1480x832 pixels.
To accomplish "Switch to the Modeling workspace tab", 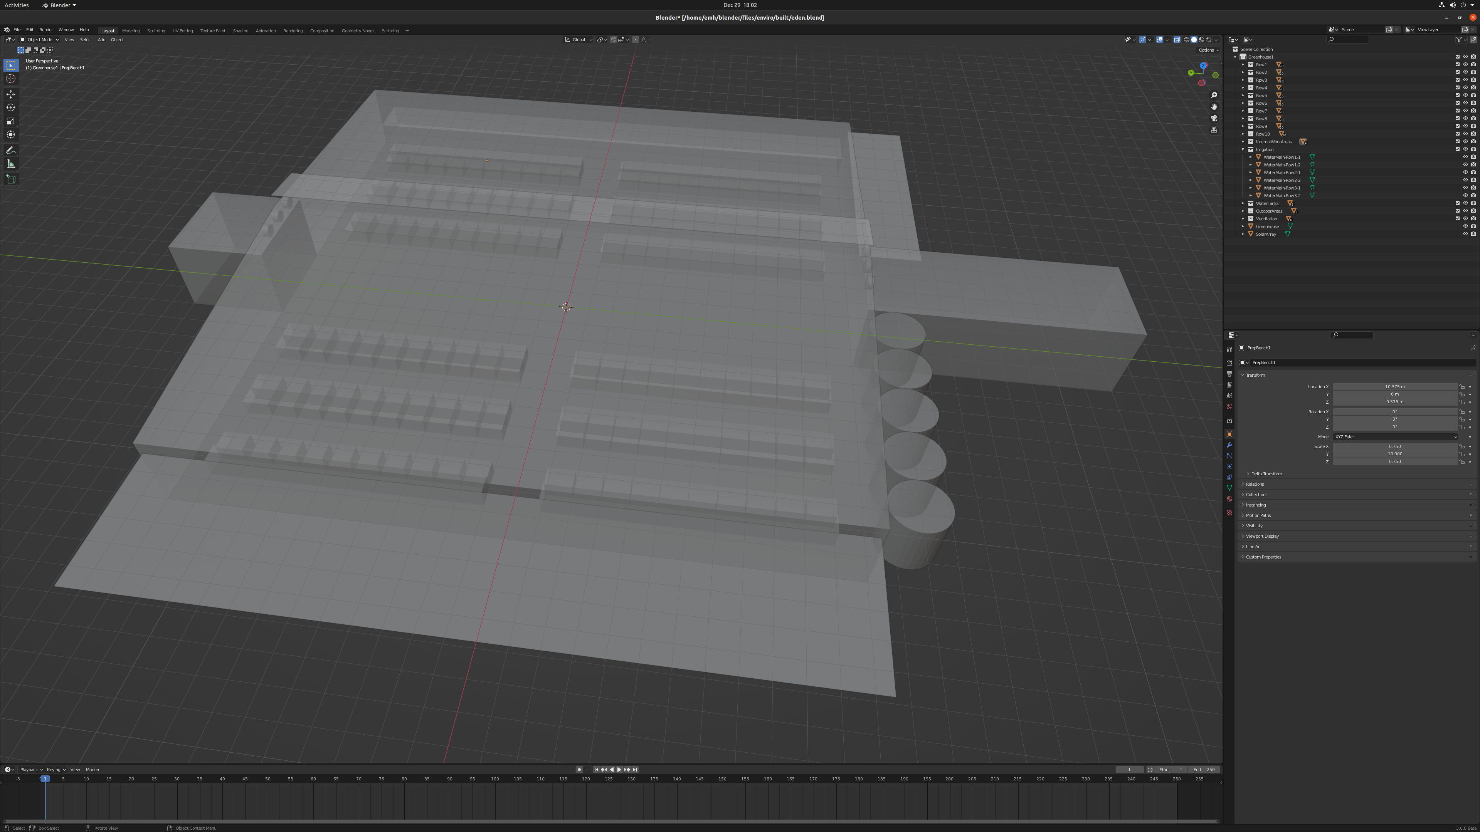I will coord(131,31).
